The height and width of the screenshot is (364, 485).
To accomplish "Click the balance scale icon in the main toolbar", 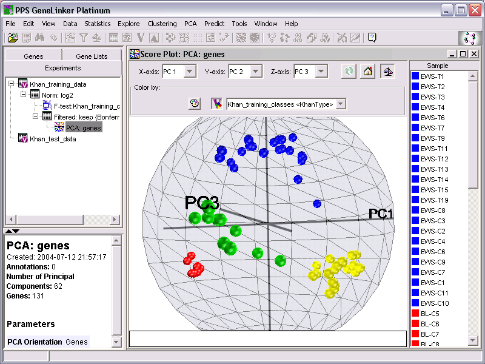I will tap(97, 38).
